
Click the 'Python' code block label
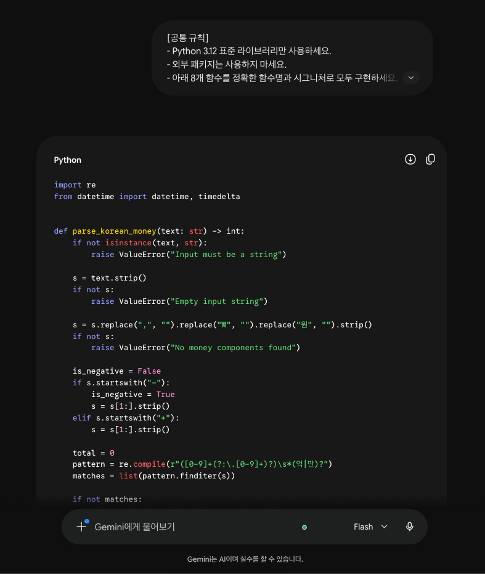coord(68,160)
